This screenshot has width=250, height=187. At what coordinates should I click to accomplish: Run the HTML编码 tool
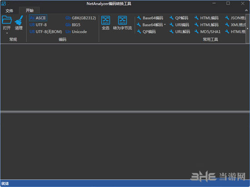click(206, 18)
